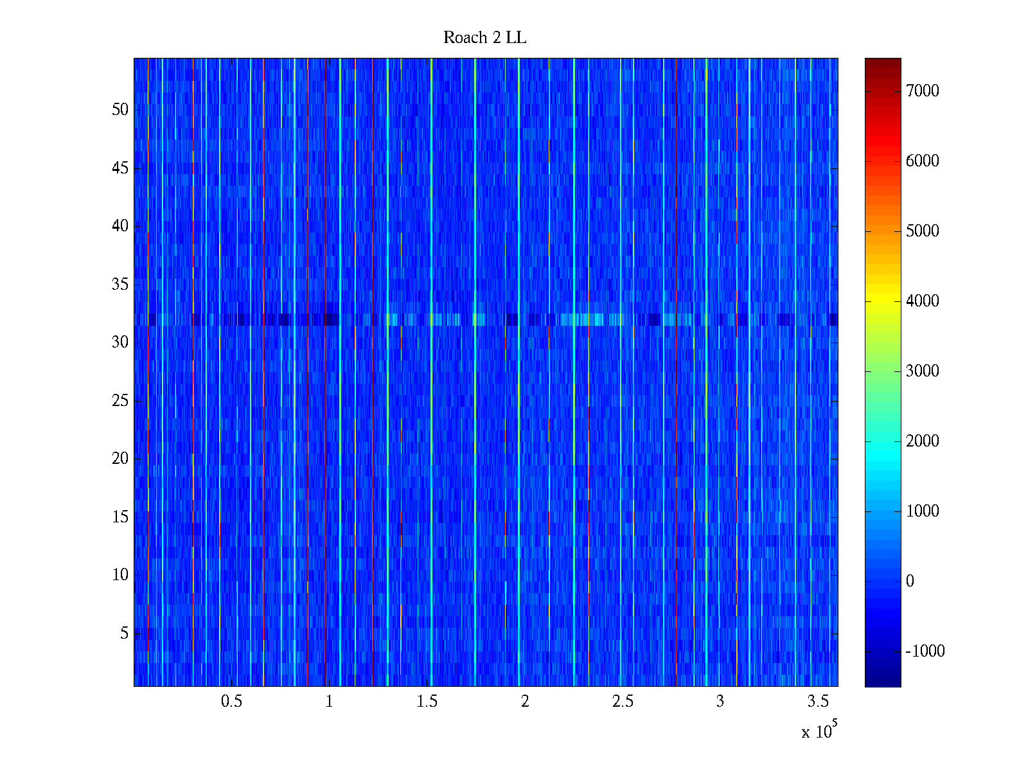Screen dimensions: 1028x771
Task: Click the colorbar label 7000
Action: (922, 91)
